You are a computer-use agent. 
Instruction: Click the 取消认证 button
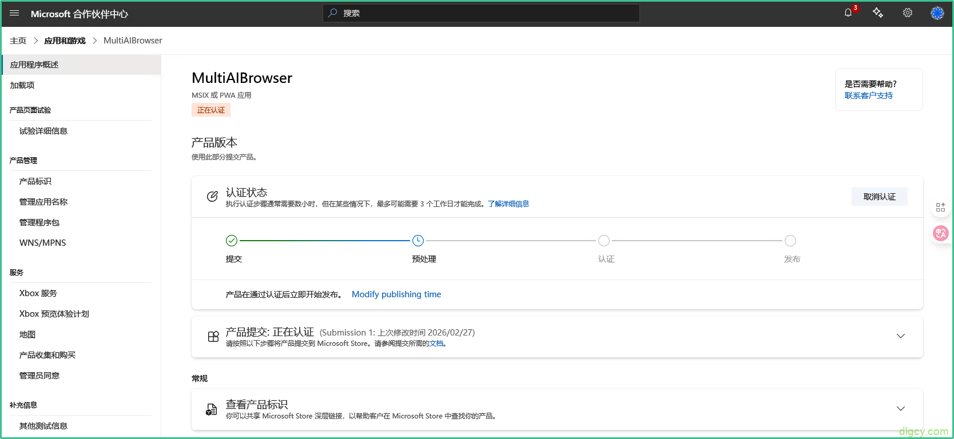click(879, 197)
